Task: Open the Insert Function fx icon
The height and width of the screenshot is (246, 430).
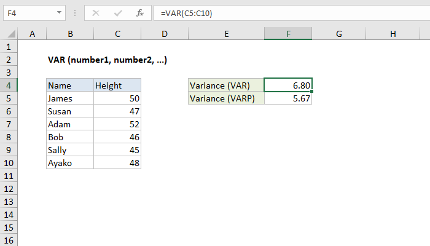Action: point(140,13)
